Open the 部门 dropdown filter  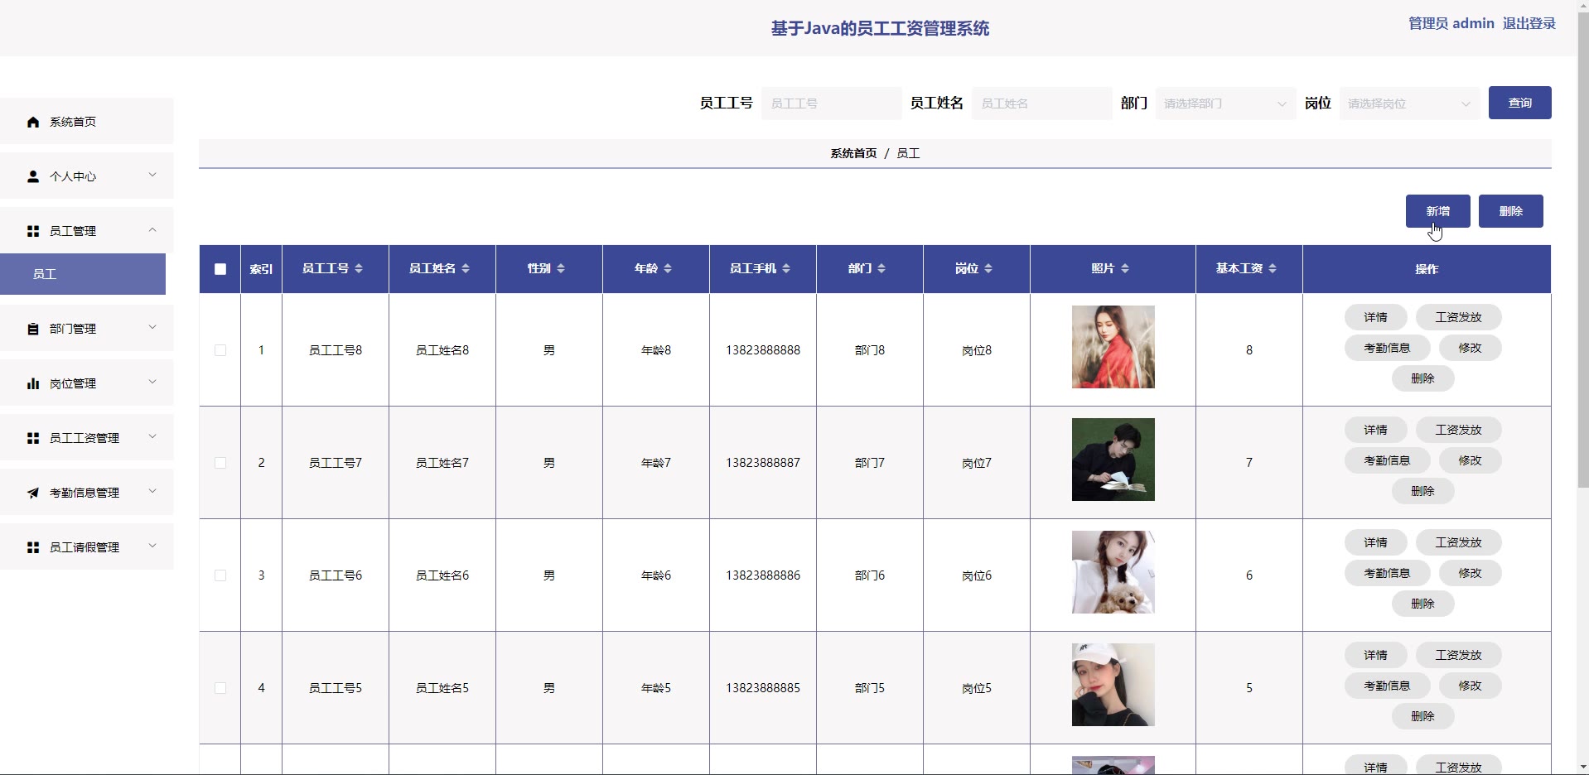pyautogui.click(x=1225, y=103)
